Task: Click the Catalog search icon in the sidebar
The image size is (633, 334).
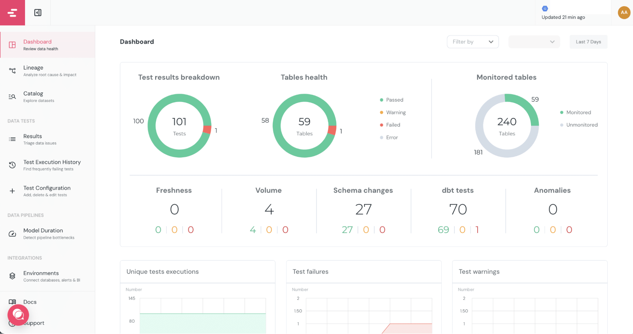Action: click(12, 97)
